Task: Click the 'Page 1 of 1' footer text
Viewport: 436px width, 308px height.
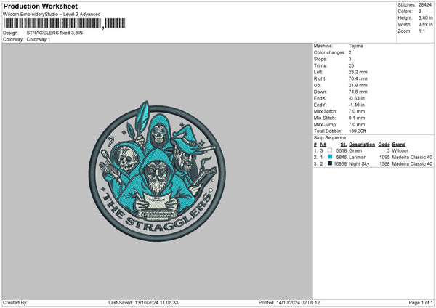Action: pos(421,303)
